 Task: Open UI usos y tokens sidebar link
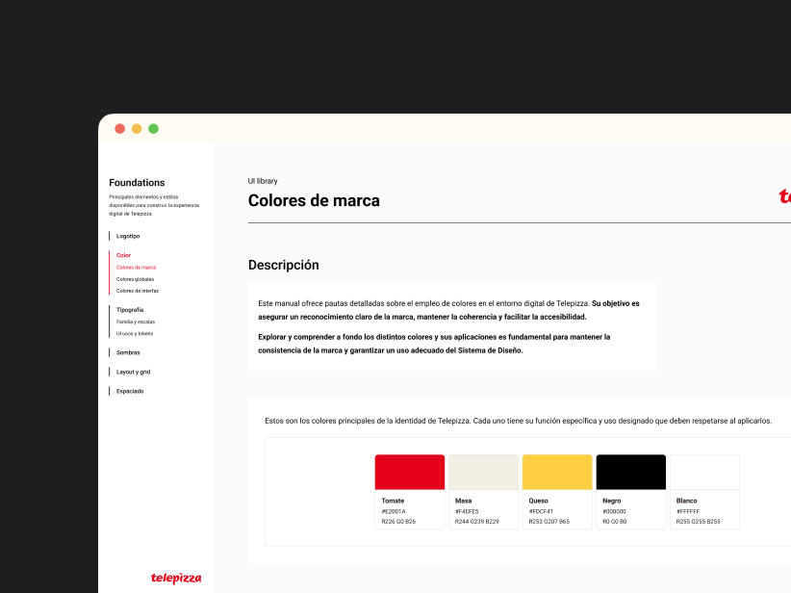(135, 333)
